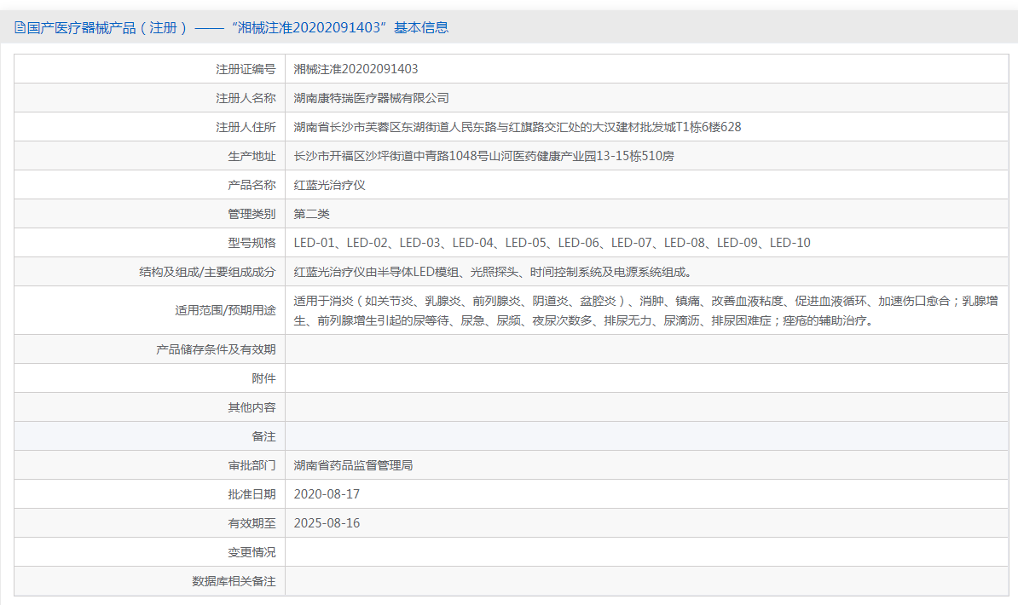Select the category value '第二类'
This screenshot has width=1018, height=605.
click(312, 214)
